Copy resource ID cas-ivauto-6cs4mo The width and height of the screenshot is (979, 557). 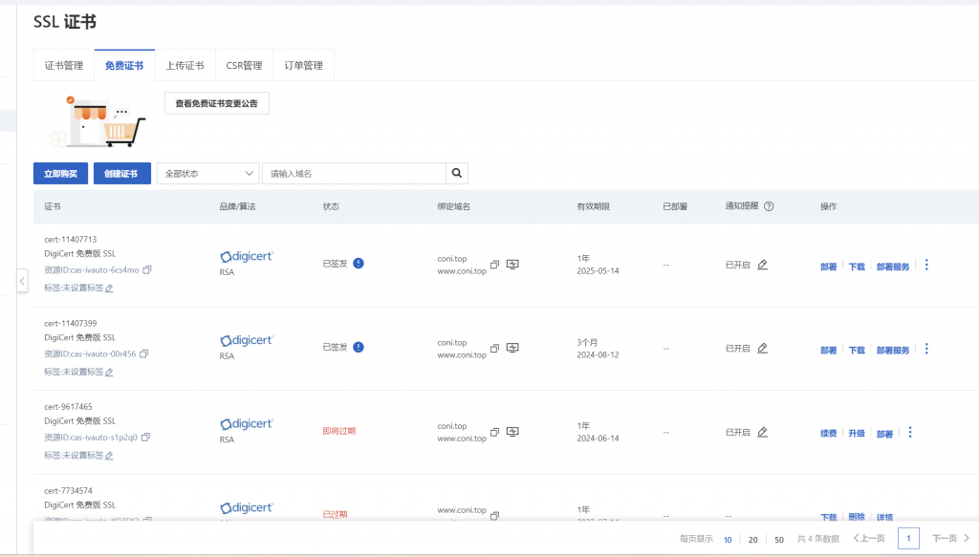(x=147, y=270)
